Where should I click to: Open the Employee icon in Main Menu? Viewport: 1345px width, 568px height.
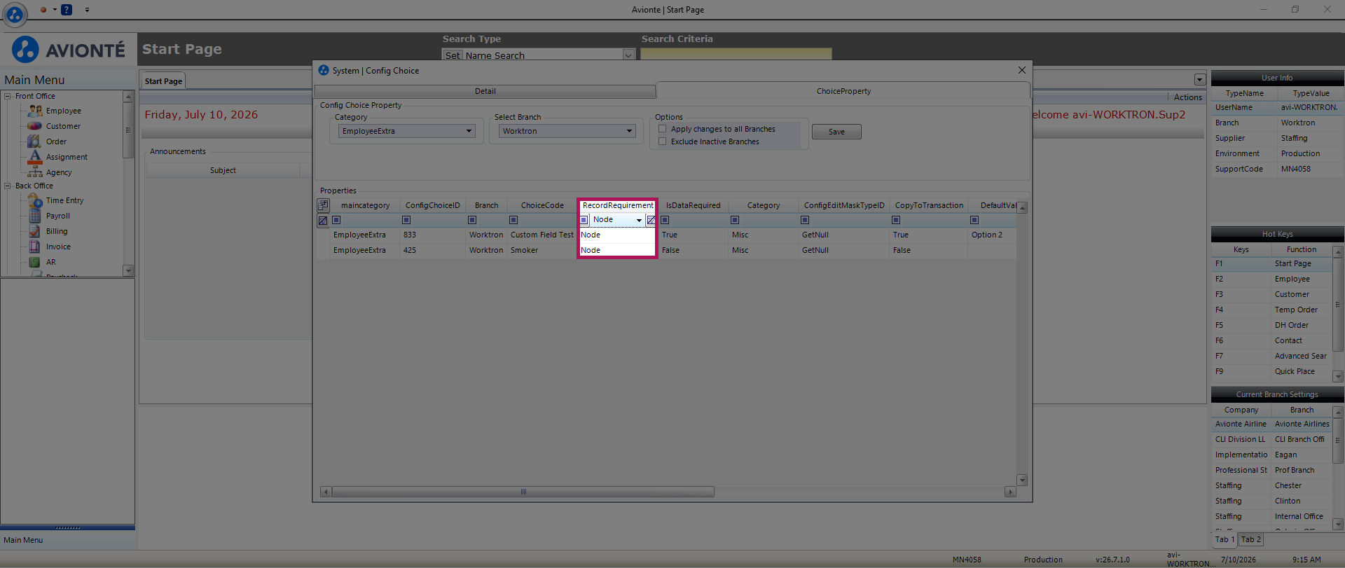pyautogui.click(x=35, y=111)
